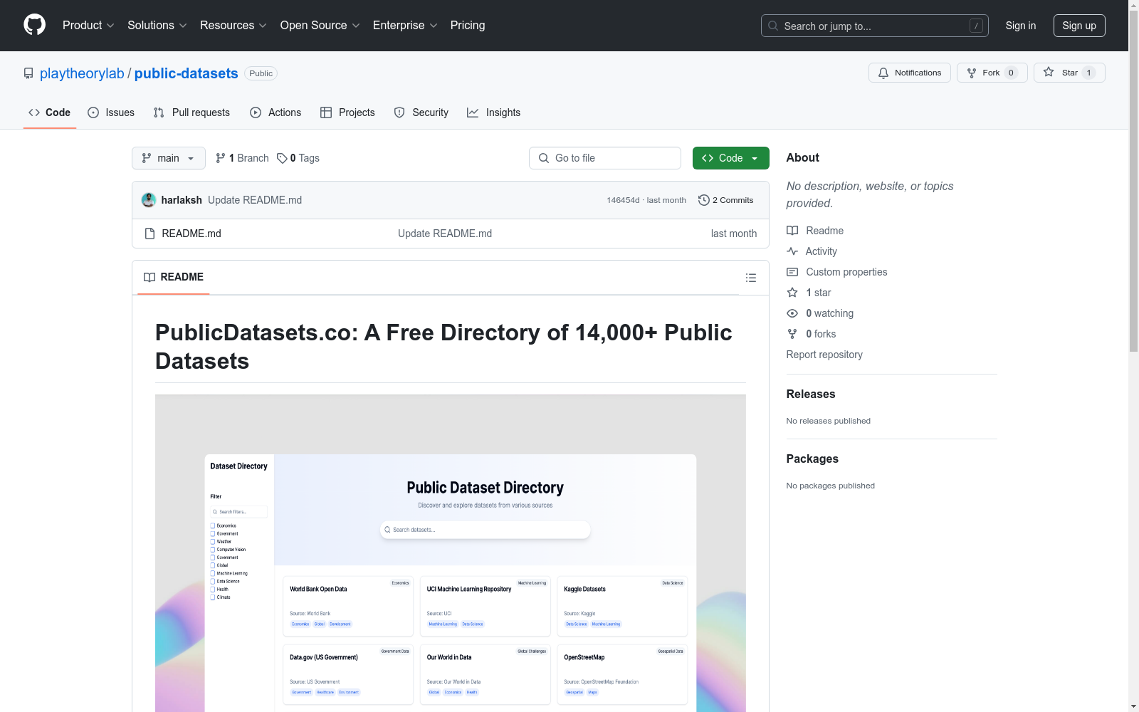The height and width of the screenshot is (712, 1139).
Task: Click the fork icon beside 0 forks
Action: click(x=792, y=334)
